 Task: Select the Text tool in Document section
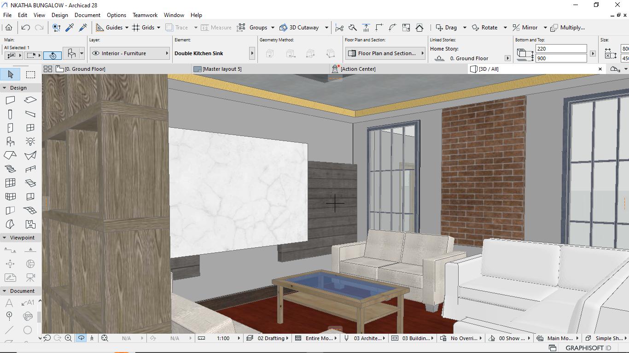(x=9, y=302)
